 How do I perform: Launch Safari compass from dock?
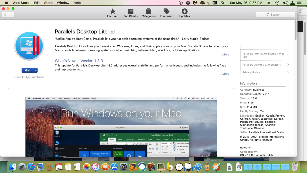31,167
